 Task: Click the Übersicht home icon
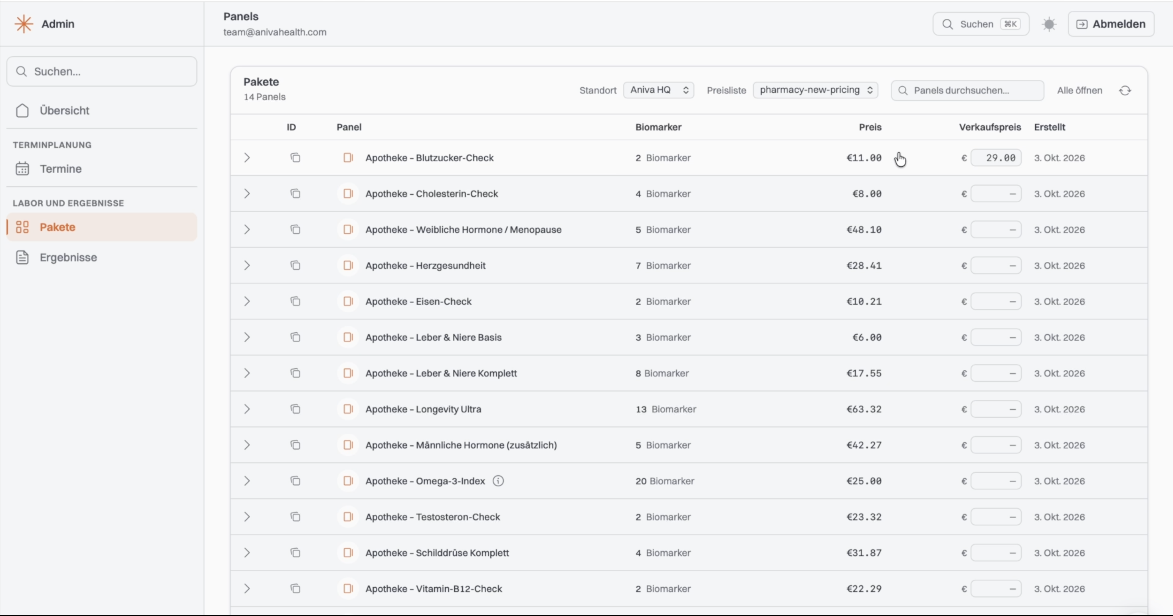22,111
